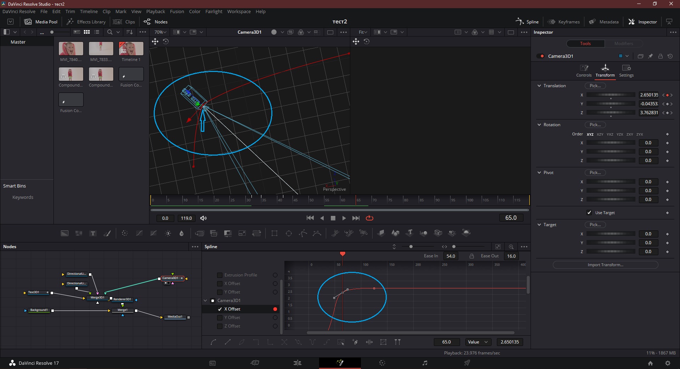680x369 pixels.
Task: Open spline time stretch tool
Action: pyautogui.click(x=369, y=342)
